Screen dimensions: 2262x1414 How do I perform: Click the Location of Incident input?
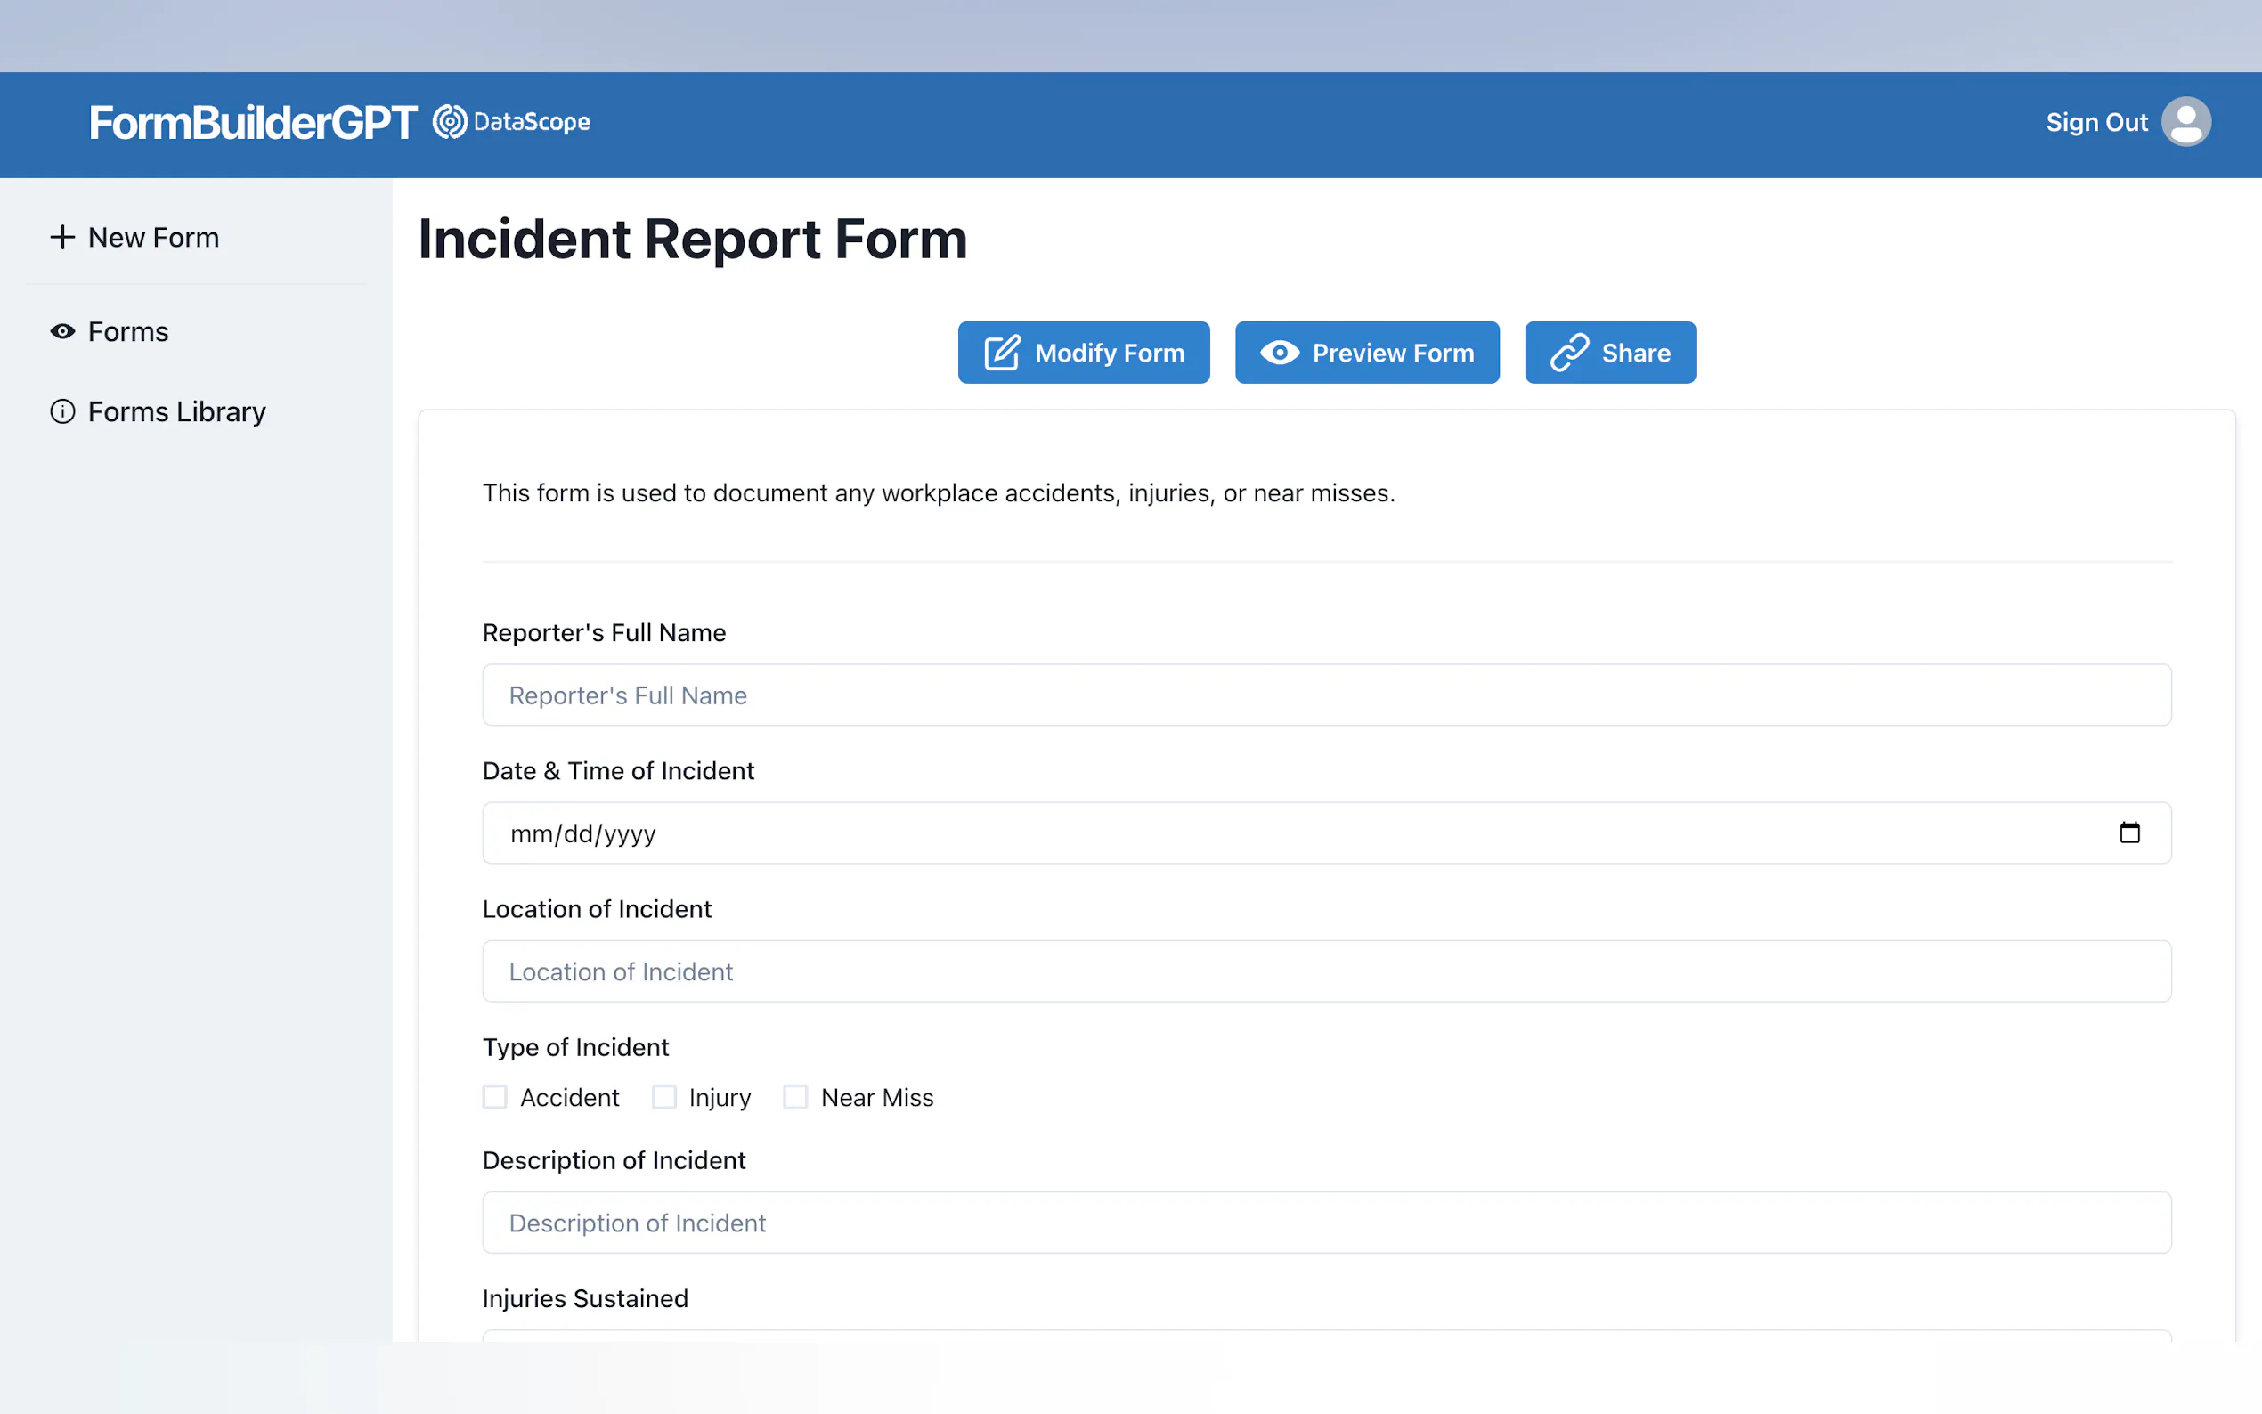tap(1326, 971)
